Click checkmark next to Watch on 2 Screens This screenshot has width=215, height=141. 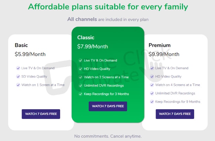80,77
